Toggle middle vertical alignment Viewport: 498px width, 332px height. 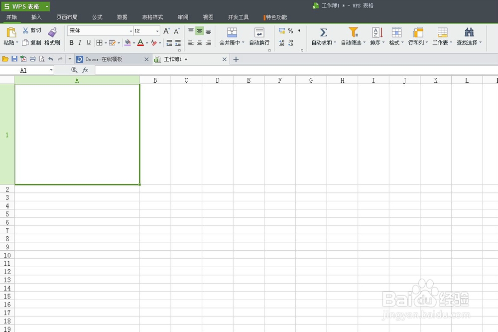point(200,31)
